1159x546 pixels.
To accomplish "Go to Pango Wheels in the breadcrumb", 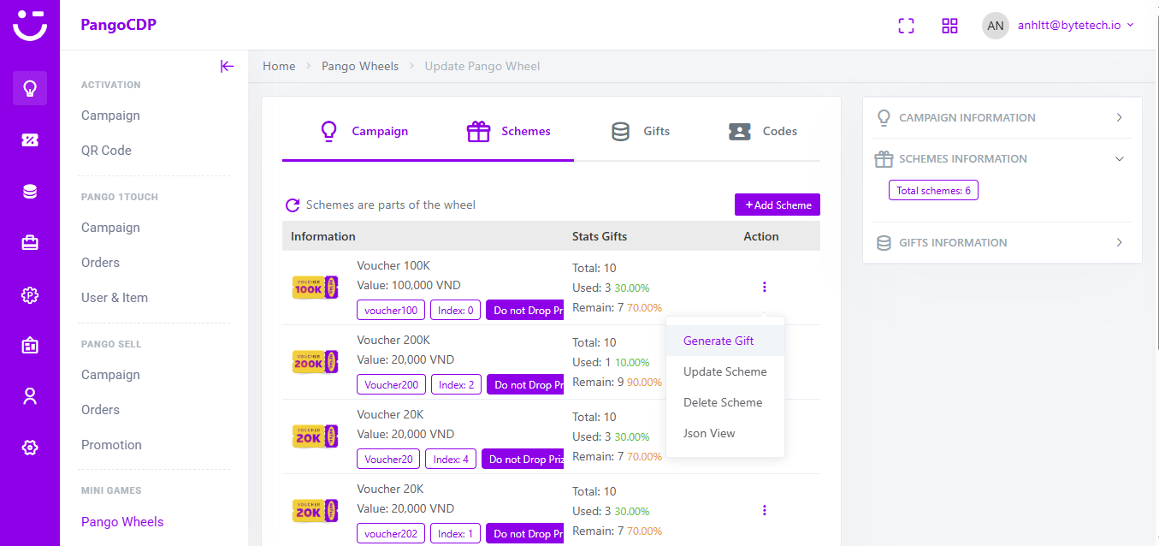I will click(360, 66).
